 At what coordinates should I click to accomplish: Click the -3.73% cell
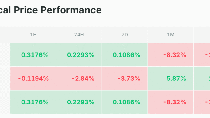click(125, 78)
